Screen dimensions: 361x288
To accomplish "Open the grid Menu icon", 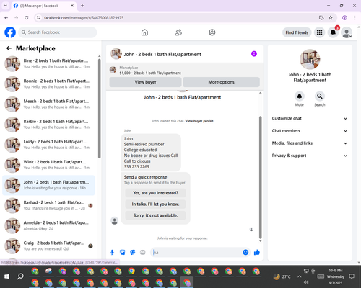I will click(319, 32).
